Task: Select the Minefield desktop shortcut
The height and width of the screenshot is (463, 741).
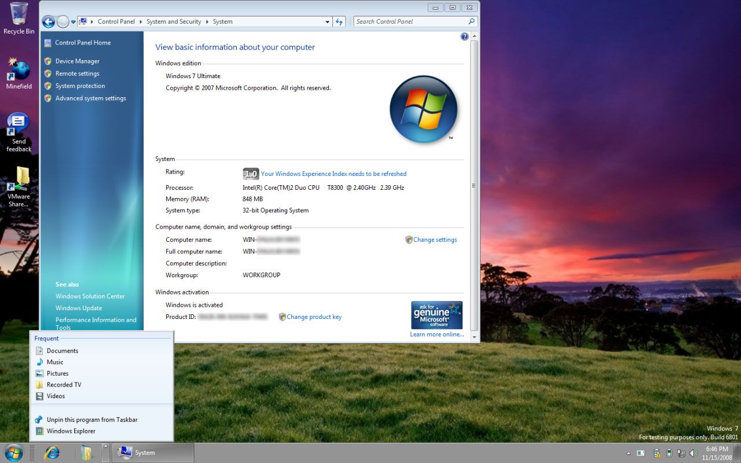Action: tap(19, 74)
